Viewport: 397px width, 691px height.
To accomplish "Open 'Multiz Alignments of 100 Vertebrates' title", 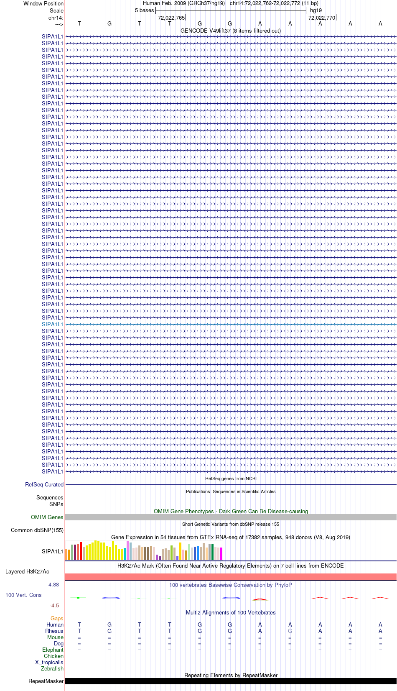I will coord(231,612).
